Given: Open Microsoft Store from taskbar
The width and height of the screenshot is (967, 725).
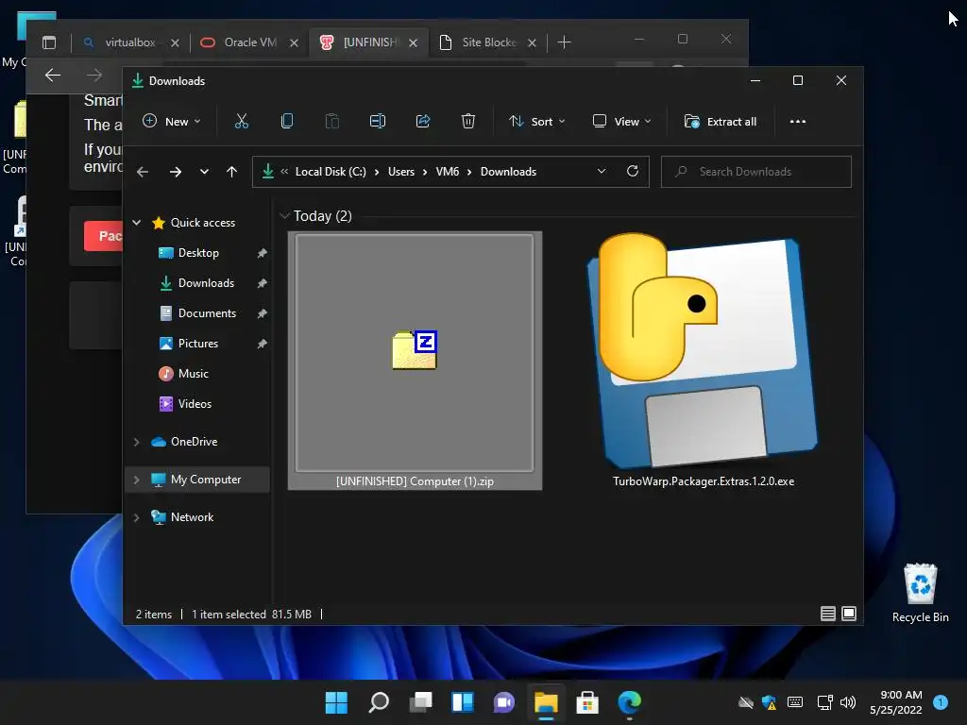Looking at the screenshot, I should [587, 702].
